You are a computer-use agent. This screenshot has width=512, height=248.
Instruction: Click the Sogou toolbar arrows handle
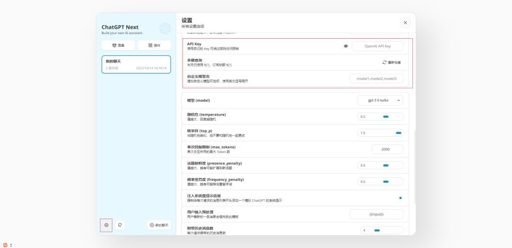click(x=11, y=245)
